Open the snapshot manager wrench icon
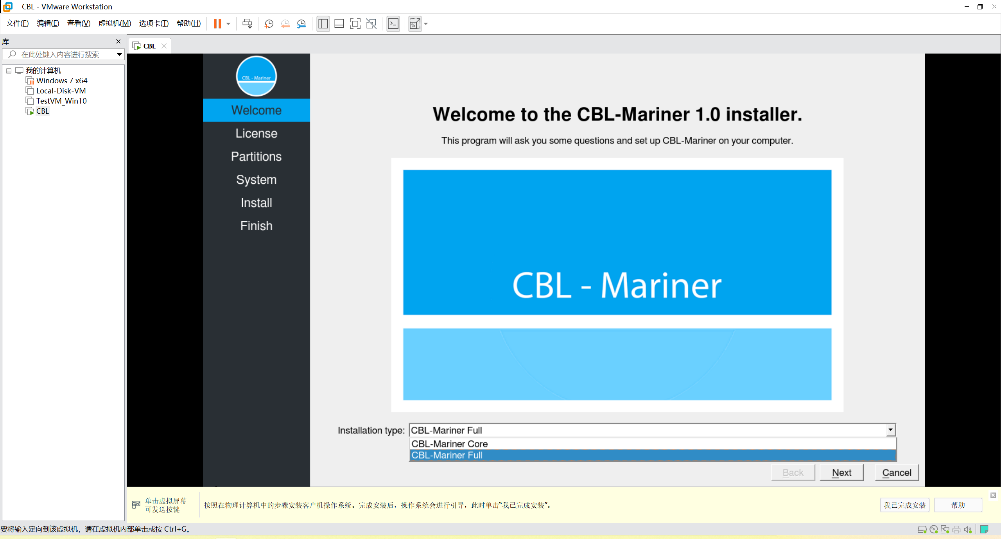 (301, 24)
